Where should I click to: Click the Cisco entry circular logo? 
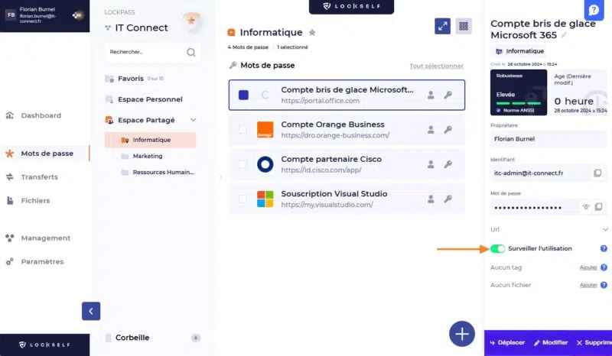[x=265, y=164]
